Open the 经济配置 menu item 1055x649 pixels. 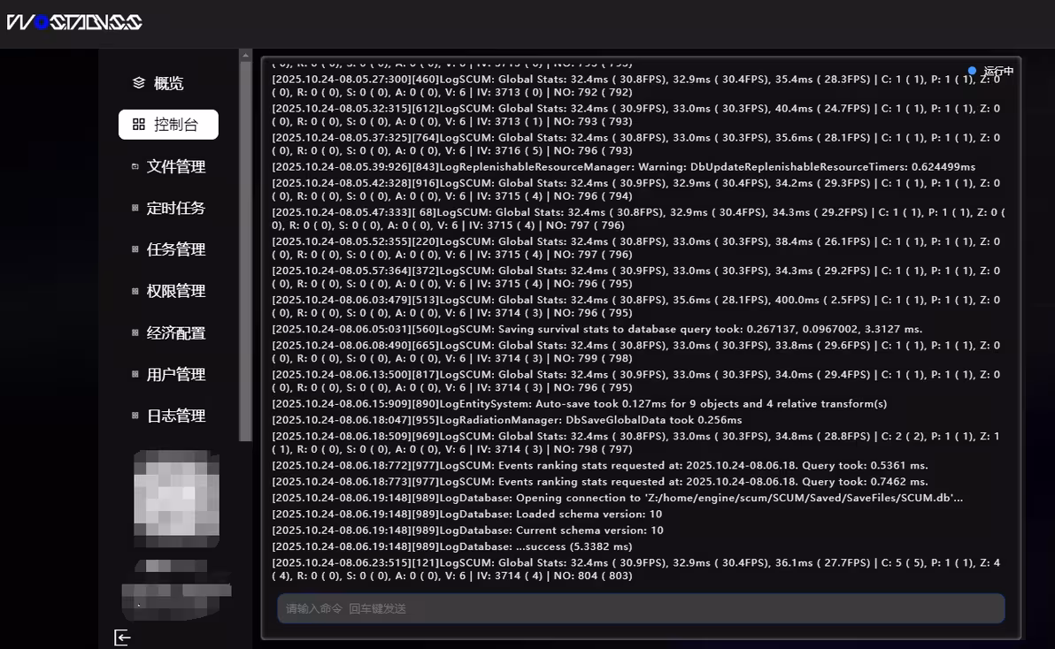[175, 332]
